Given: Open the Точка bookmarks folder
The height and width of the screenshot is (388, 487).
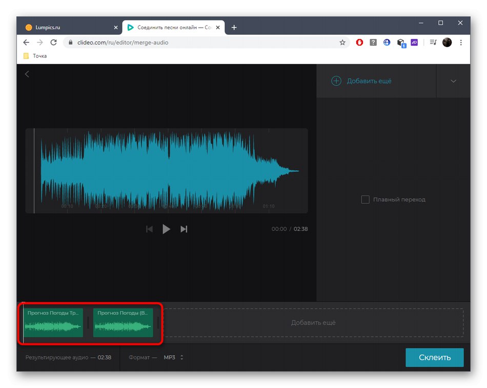Looking at the screenshot, I should coord(35,56).
